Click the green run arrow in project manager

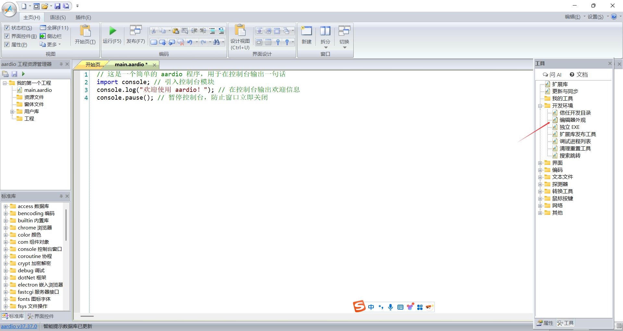point(23,74)
